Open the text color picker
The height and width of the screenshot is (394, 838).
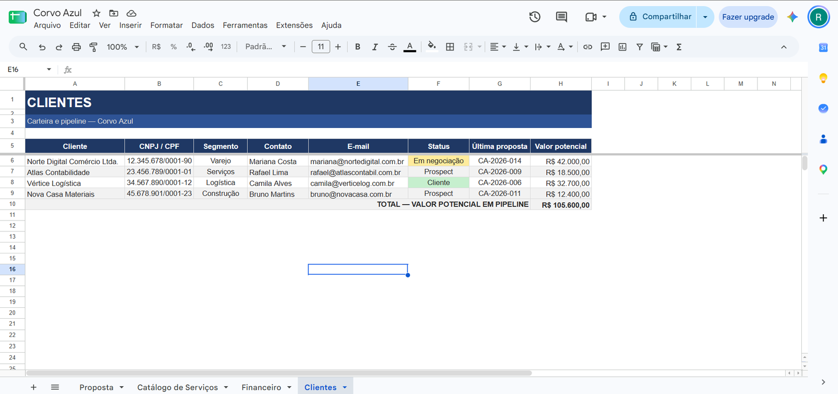(x=410, y=47)
